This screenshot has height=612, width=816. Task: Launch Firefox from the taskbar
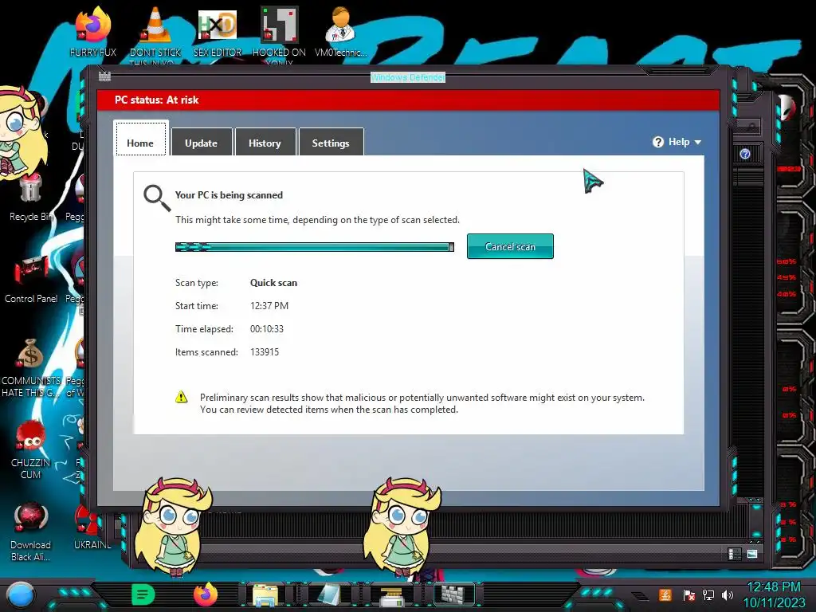point(206,594)
